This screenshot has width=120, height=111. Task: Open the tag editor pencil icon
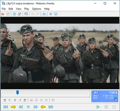click(x=19, y=14)
